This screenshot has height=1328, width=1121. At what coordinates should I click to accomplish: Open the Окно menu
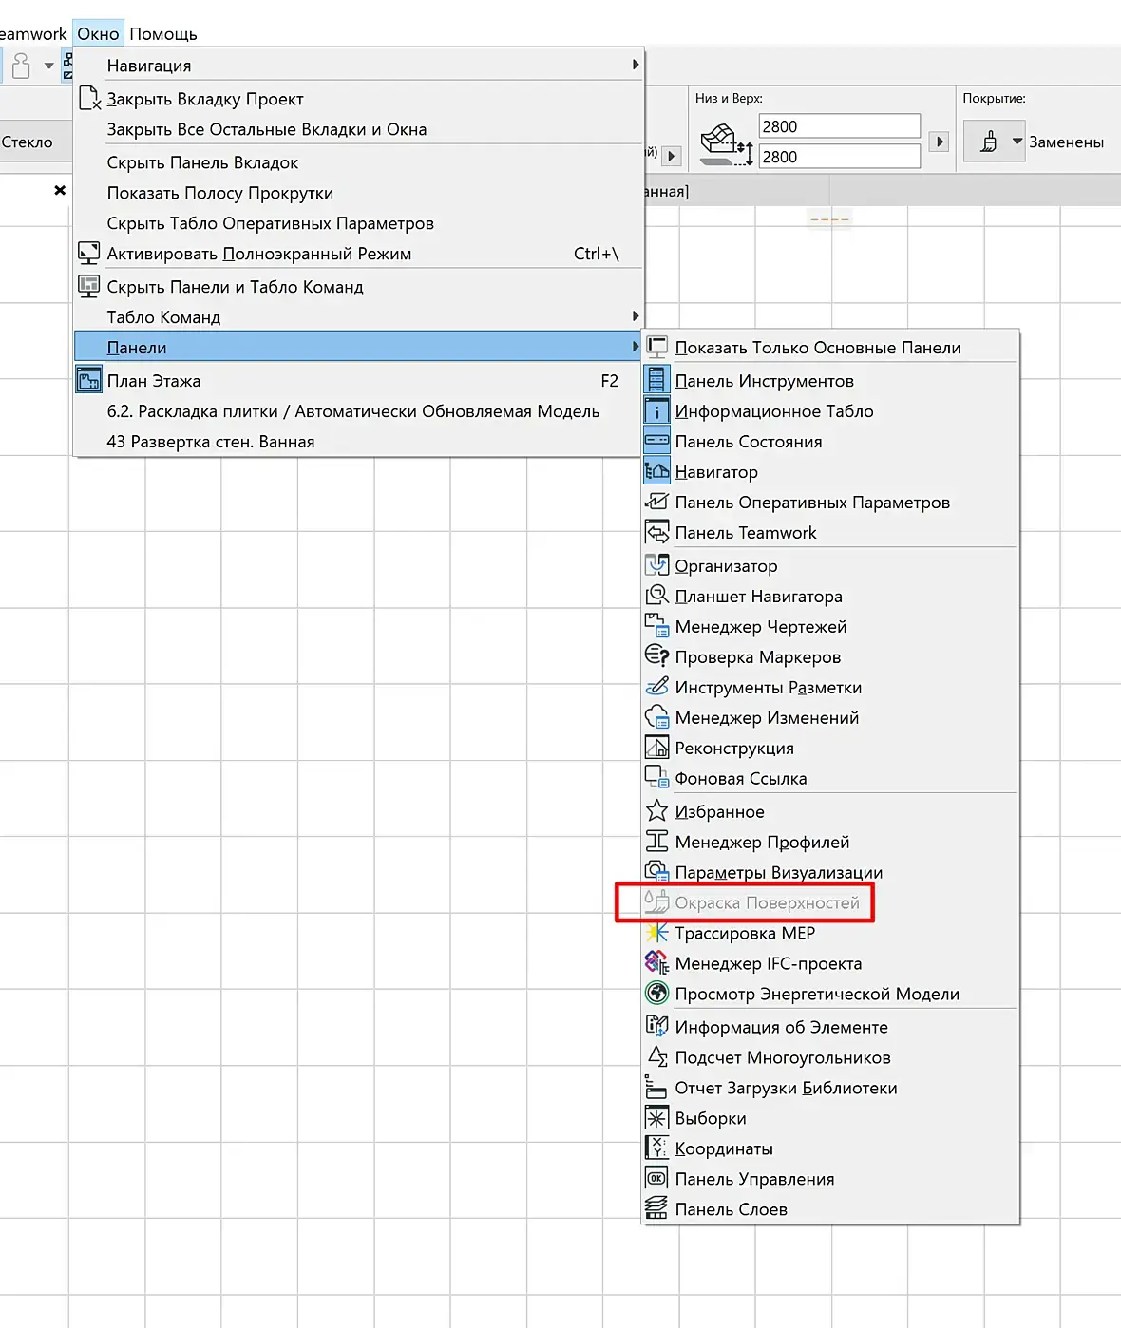98,34
